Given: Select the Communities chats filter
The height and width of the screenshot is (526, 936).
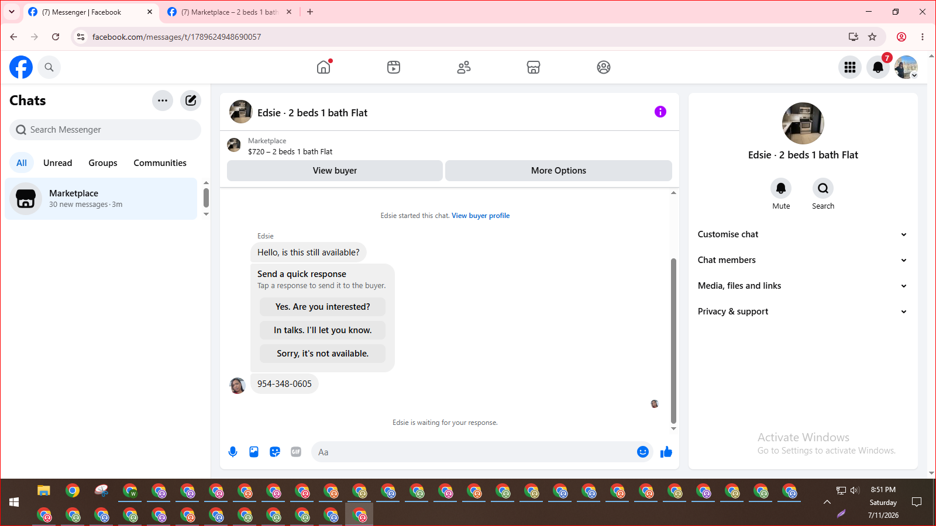Looking at the screenshot, I should pyautogui.click(x=160, y=163).
